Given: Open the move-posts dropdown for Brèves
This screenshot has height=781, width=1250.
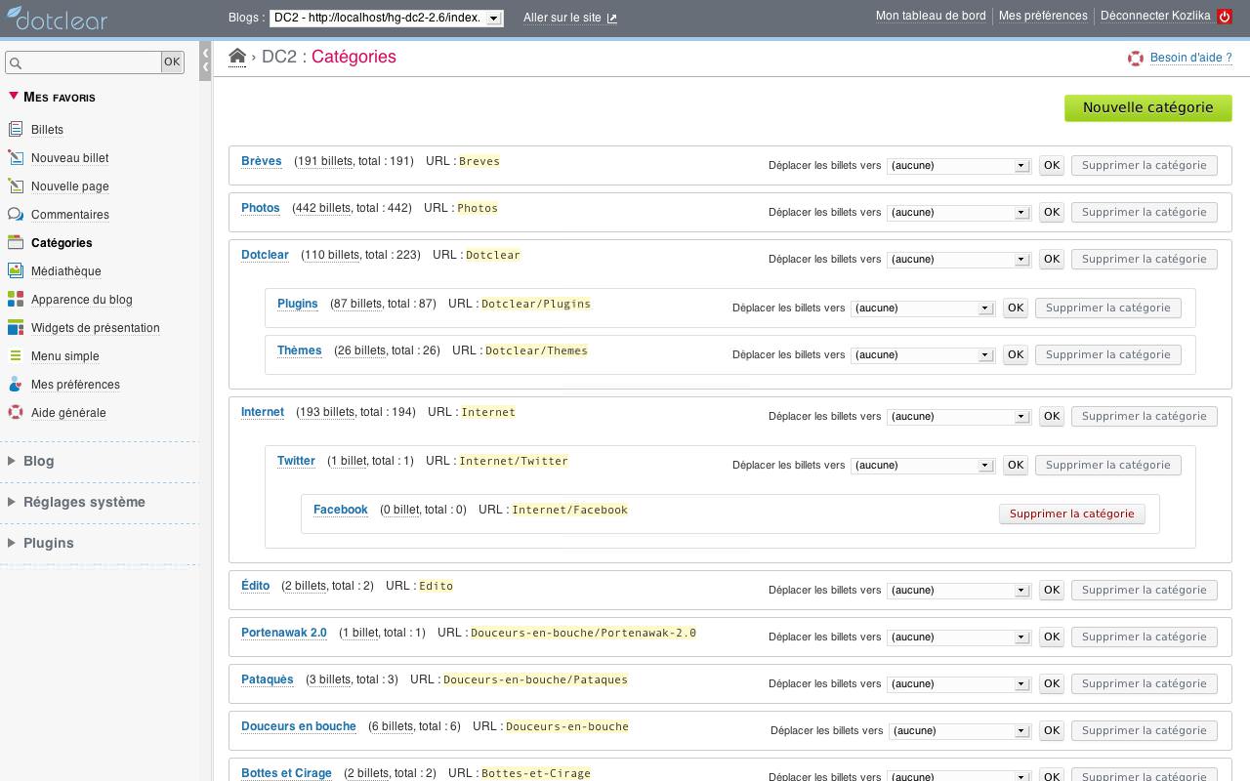Looking at the screenshot, I should point(958,166).
